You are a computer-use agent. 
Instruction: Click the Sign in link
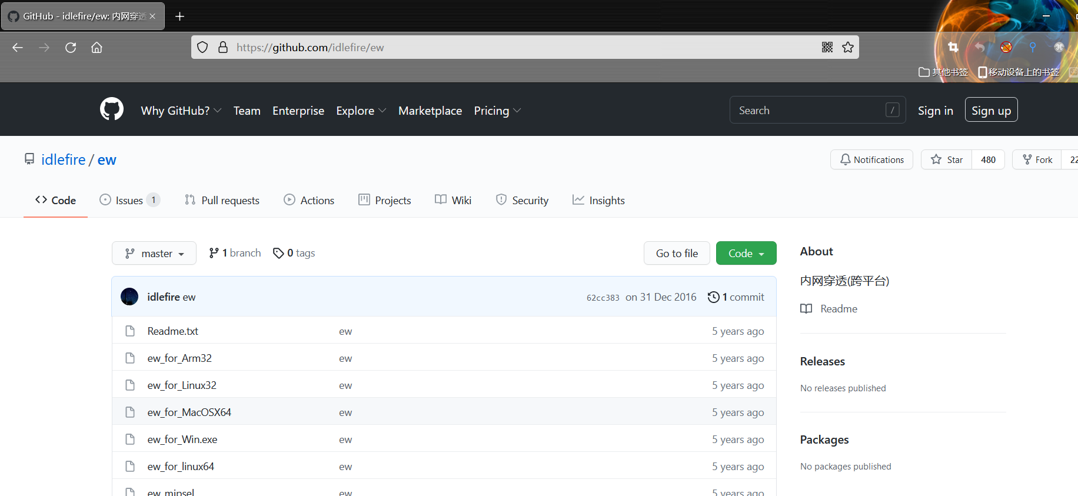(x=935, y=111)
